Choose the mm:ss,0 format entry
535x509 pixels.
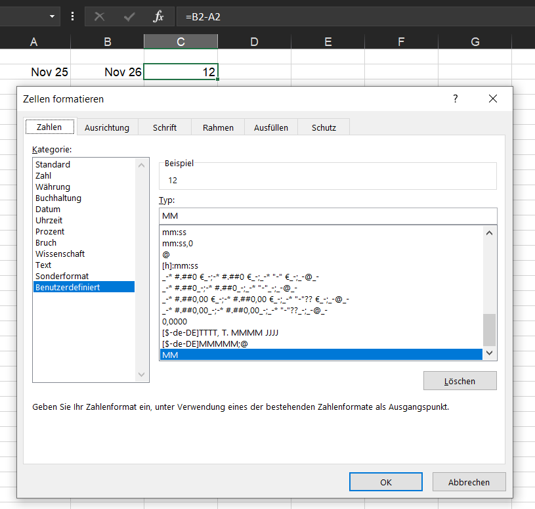[321, 244]
